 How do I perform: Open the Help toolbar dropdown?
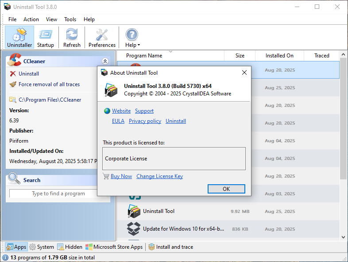(x=132, y=37)
